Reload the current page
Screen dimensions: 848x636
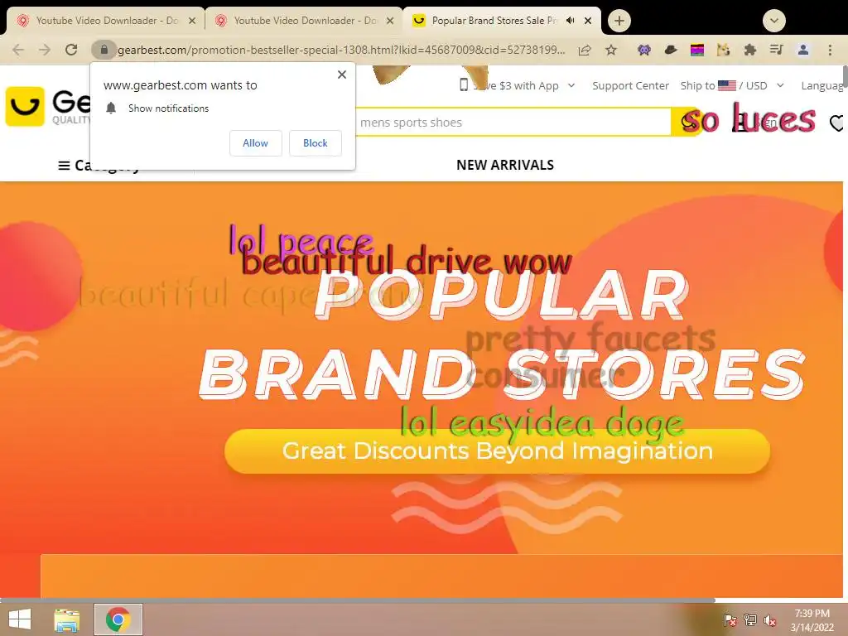pos(71,51)
